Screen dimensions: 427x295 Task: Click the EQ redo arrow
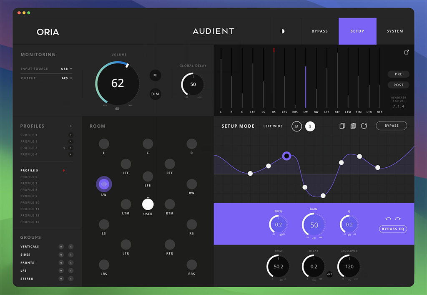tap(398, 219)
